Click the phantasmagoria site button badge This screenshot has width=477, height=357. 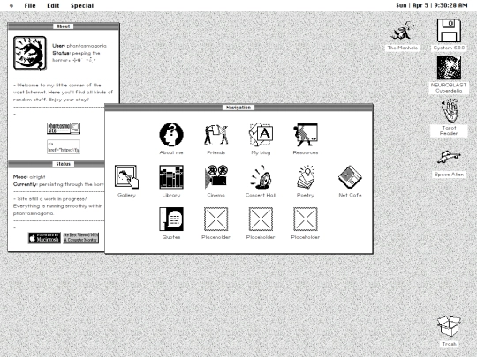(64, 129)
